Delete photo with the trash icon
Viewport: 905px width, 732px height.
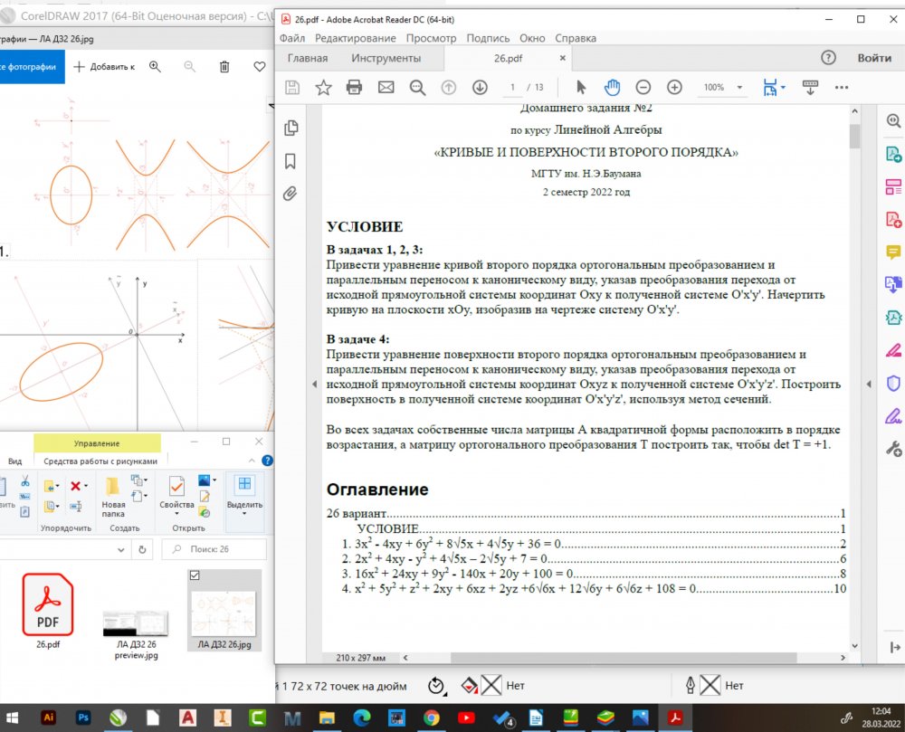click(224, 66)
